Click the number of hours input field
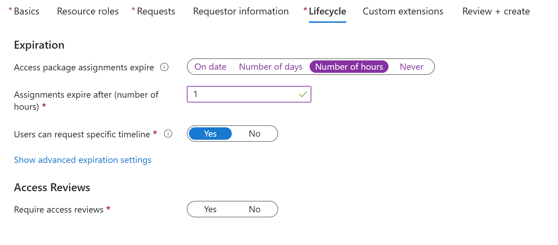 click(x=242, y=94)
